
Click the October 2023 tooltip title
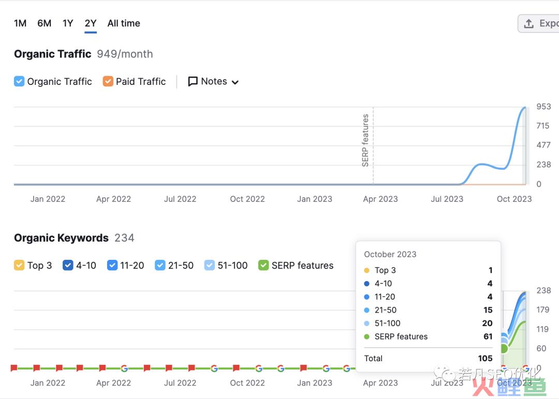pos(390,254)
